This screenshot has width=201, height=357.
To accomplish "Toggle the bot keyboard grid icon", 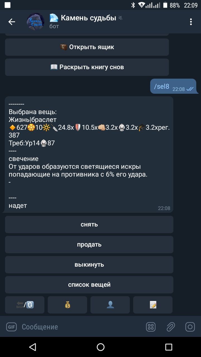I will coord(151,327).
